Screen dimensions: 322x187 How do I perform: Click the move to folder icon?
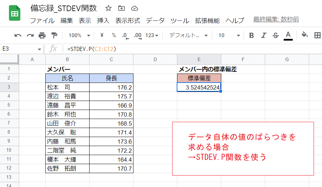(x=121, y=8)
